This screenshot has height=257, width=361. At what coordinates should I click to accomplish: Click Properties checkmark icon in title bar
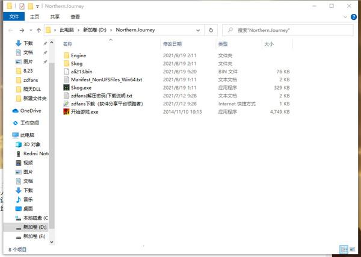(22, 6)
